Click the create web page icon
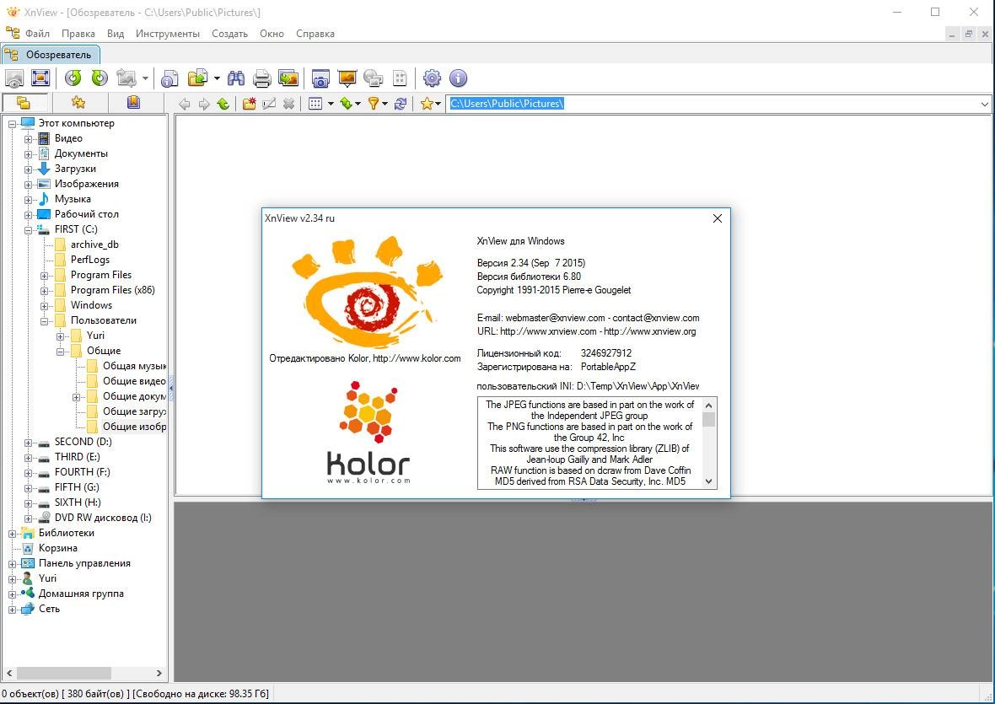The image size is (995, 704). point(373,78)
